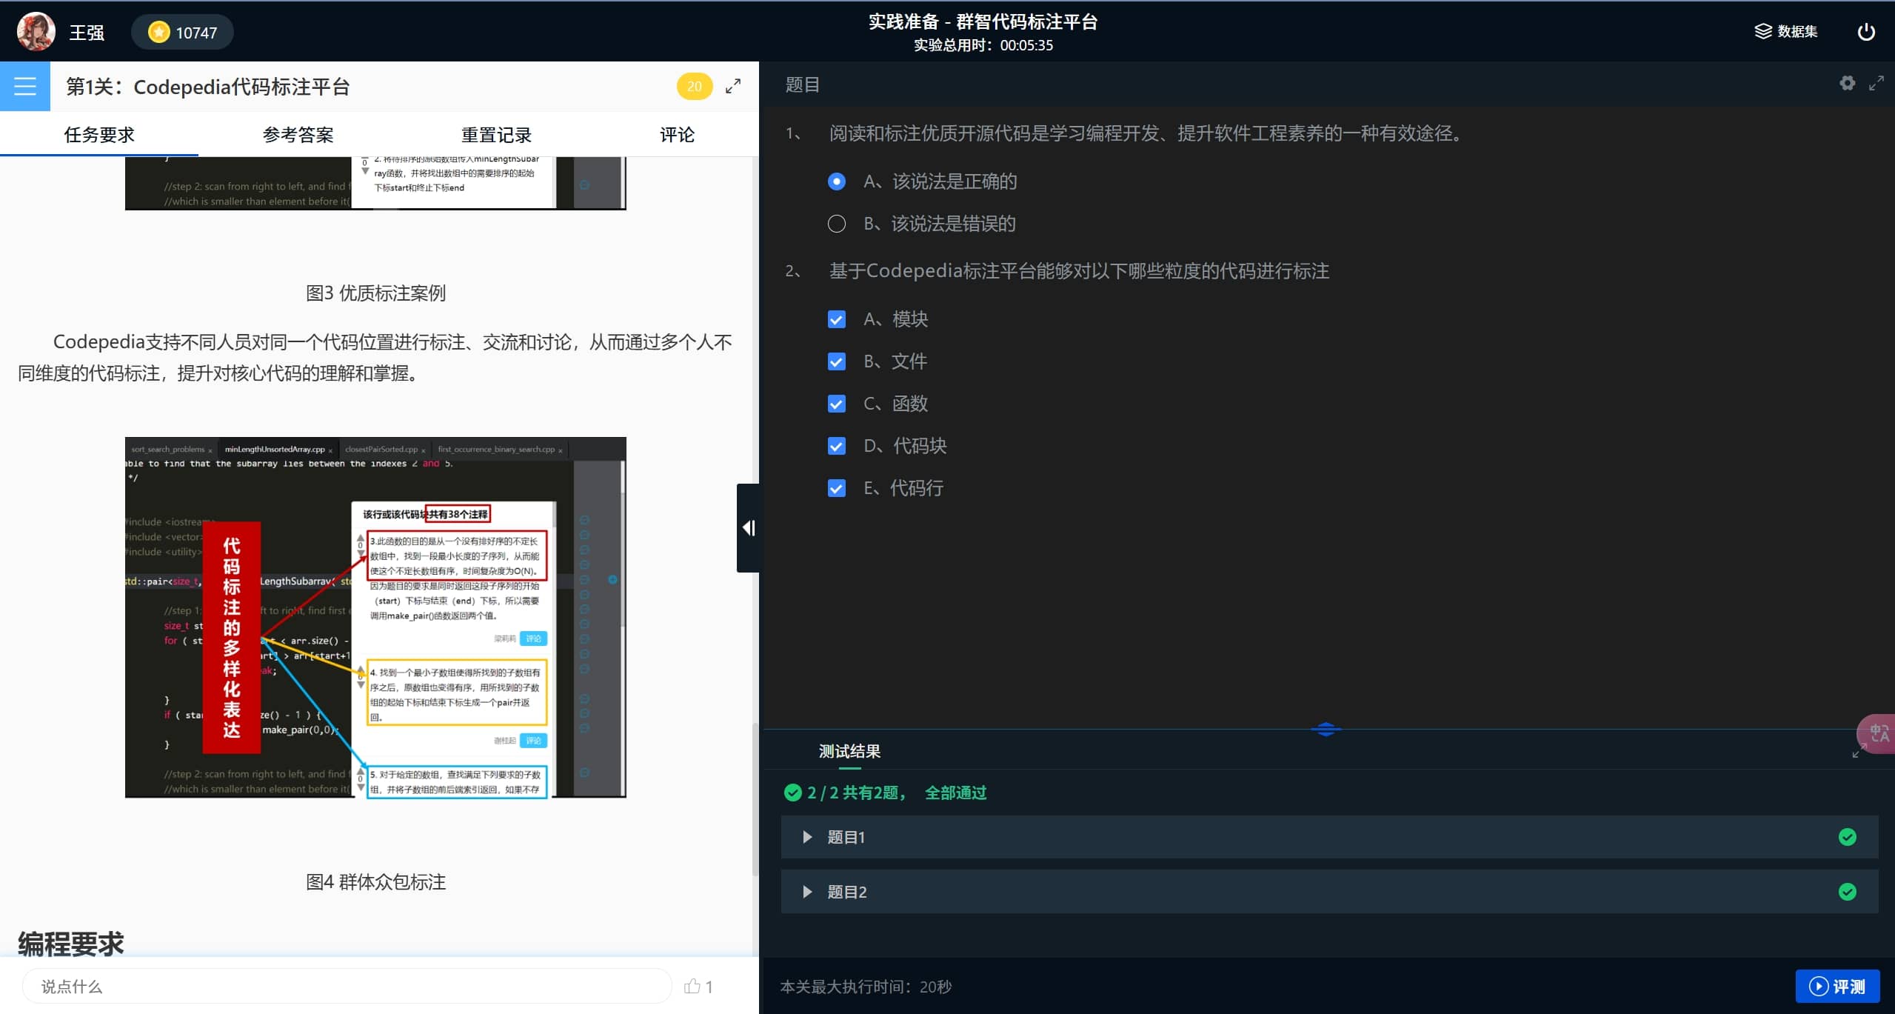1895x1014 pixels.
Task: Click the 第1关 Codepedia代码标注平台 title
Action: pyautogui.click(x=207, y=87)
